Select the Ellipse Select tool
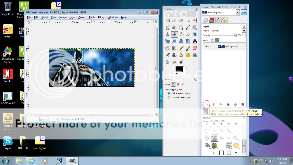 (x=174, y=21)
